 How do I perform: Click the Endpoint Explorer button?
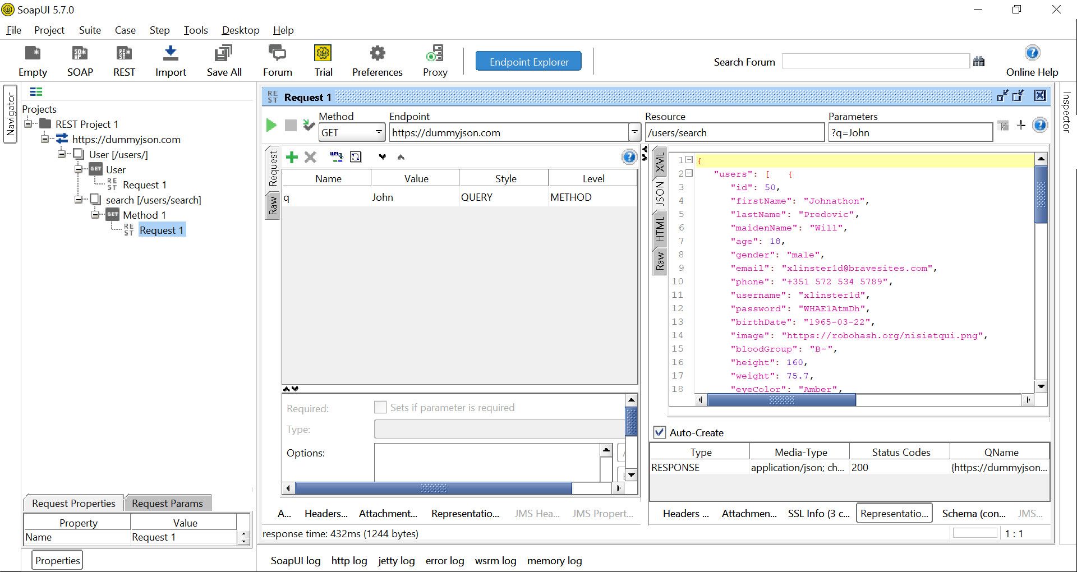pos(528,62)
